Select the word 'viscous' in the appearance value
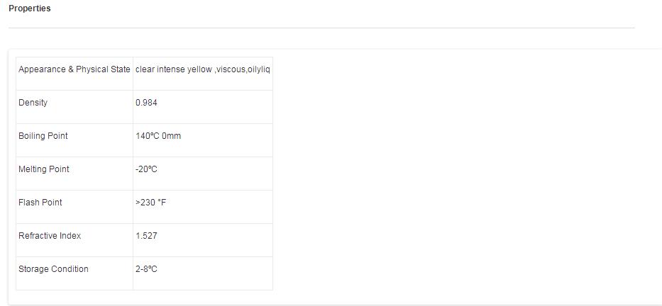The image size is (662, 306). pos(231,69)
